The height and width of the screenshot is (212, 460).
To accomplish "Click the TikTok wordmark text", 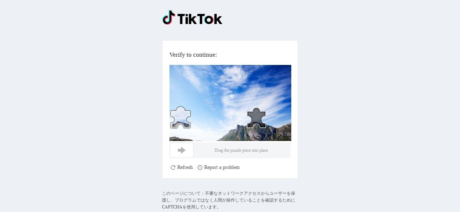I will [x=200, y=19].
